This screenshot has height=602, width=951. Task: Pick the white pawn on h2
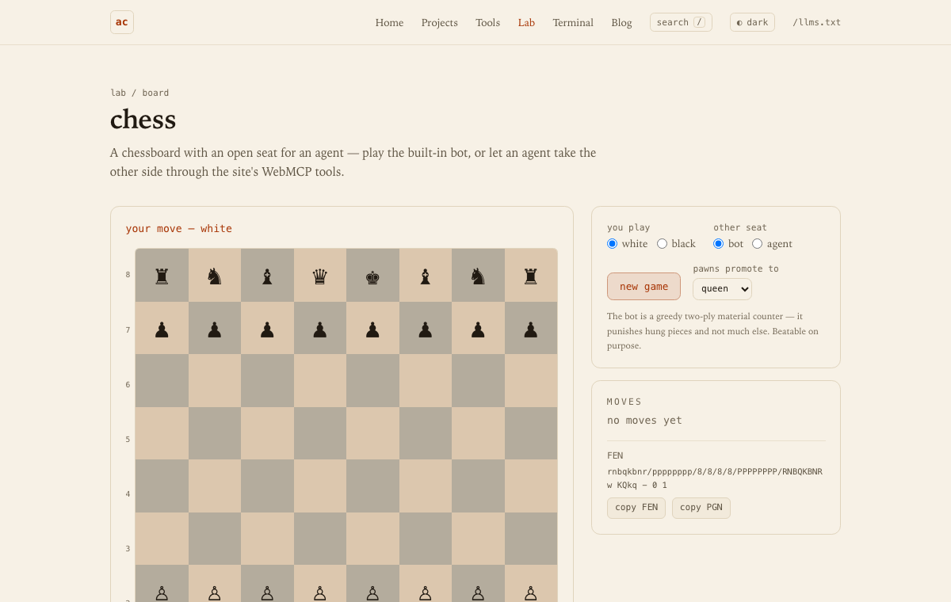531,585
